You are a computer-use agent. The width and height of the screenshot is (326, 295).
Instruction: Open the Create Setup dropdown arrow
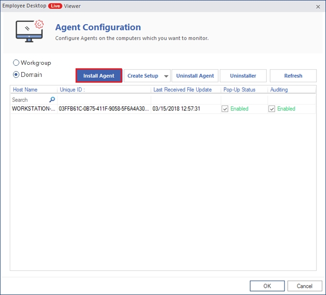166,76
